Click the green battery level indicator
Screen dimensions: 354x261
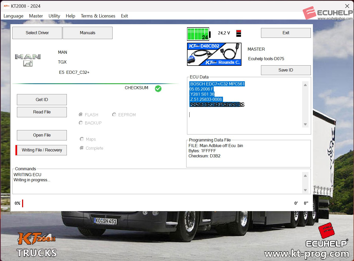coord(198,34)
